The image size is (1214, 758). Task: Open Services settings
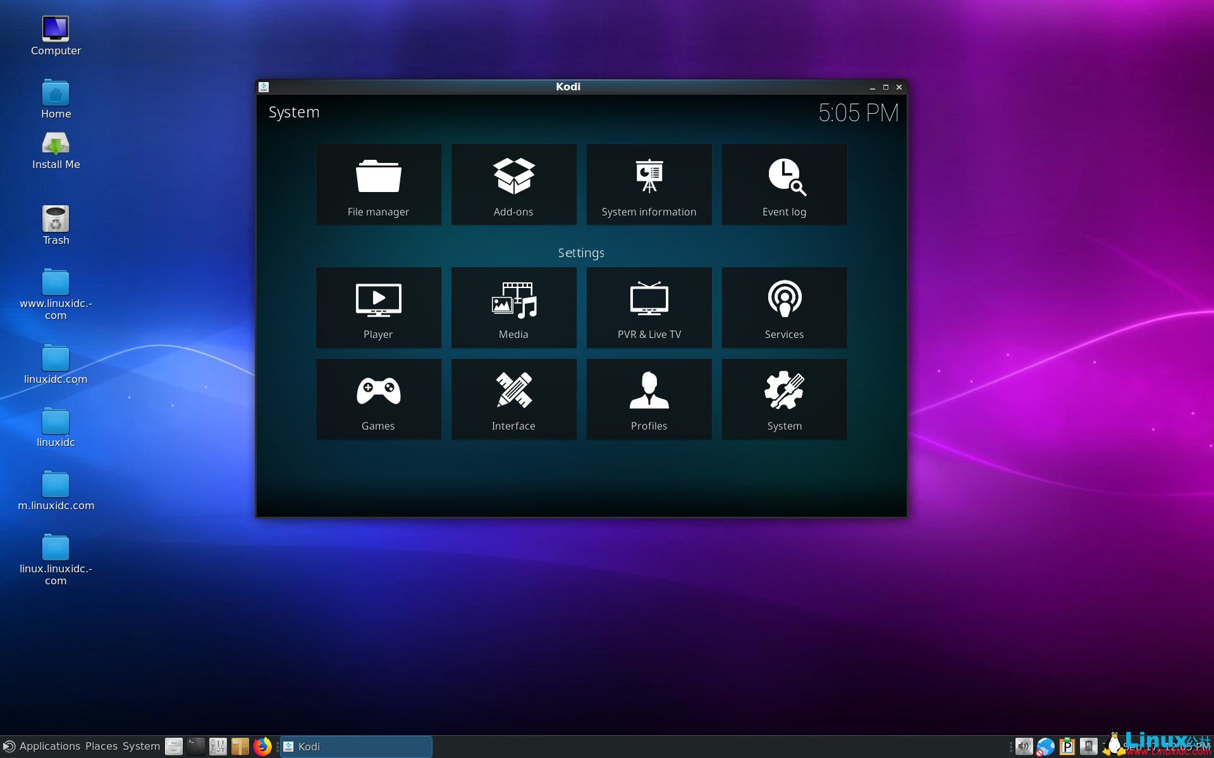784,308
